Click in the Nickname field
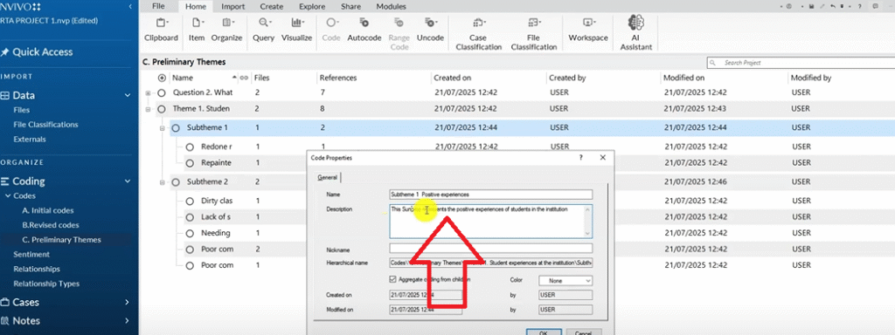This screenshot has width=895, height=335. coord(491,249)
